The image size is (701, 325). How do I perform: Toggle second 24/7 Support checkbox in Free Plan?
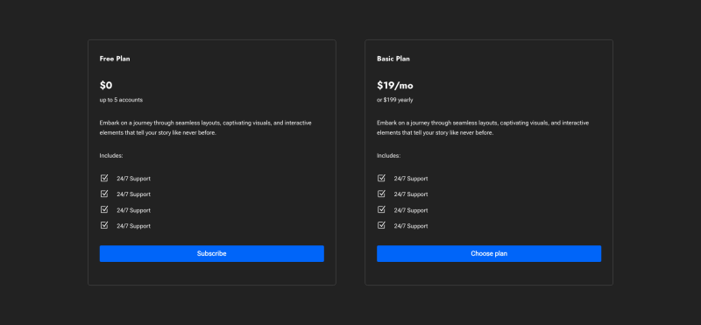click(104, 194)
